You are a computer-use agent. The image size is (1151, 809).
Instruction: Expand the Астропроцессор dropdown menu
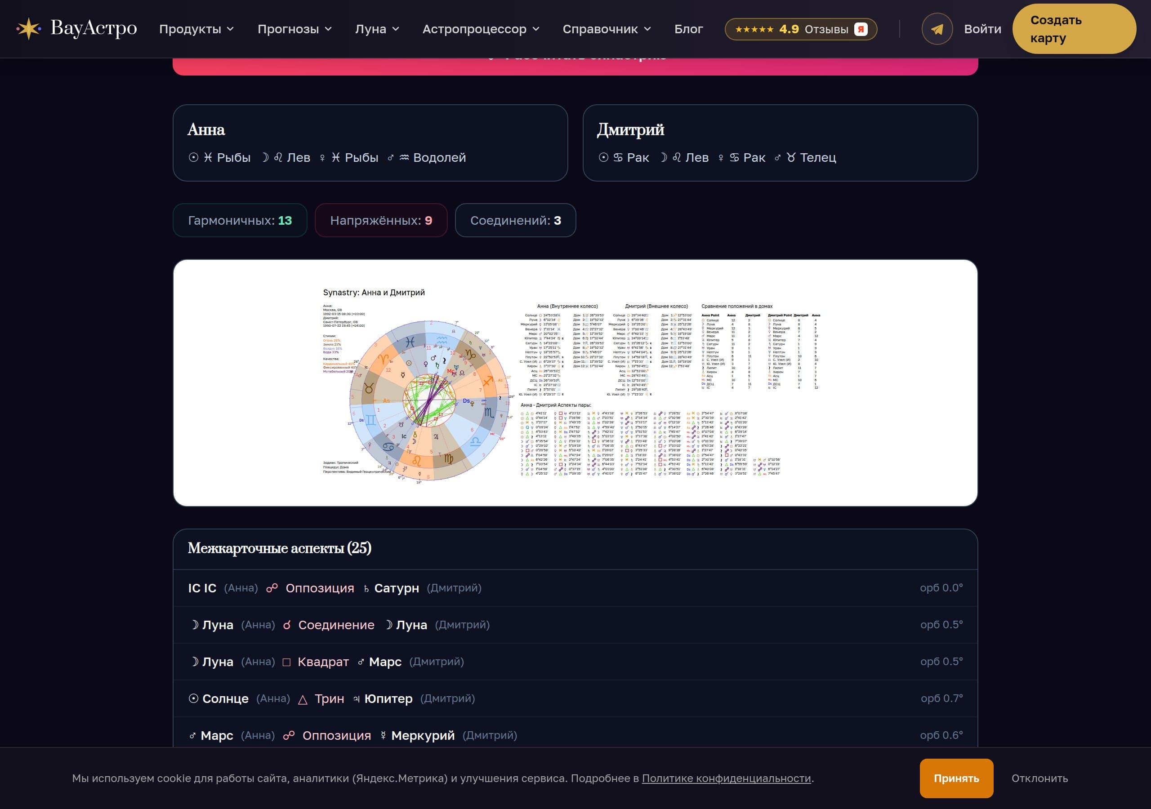(481, 29)
